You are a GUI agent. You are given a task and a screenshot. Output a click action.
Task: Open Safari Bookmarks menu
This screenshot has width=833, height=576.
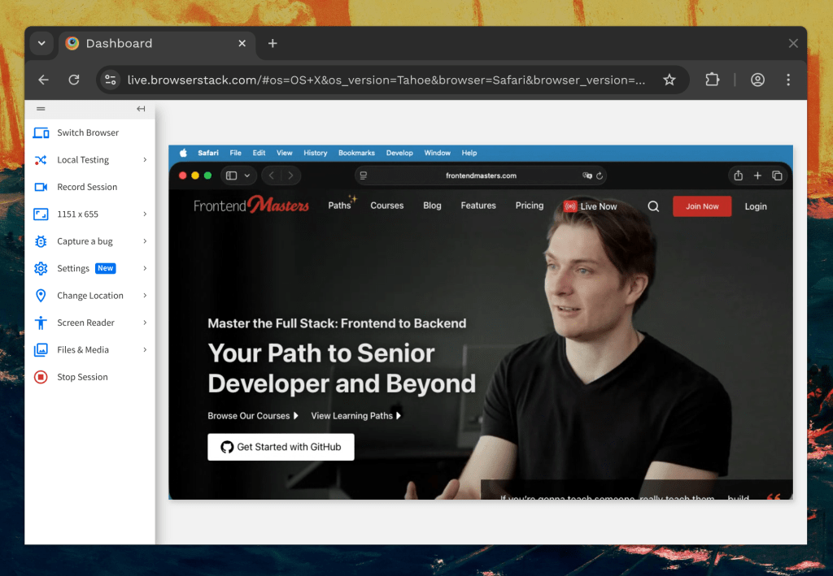click(356, 153)
